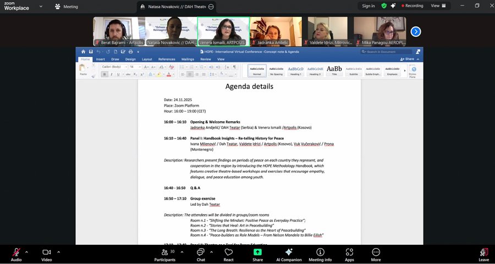Screen dimensions: 495x264
Task: Leave the meeting
Action: click(x=483, y=254)
